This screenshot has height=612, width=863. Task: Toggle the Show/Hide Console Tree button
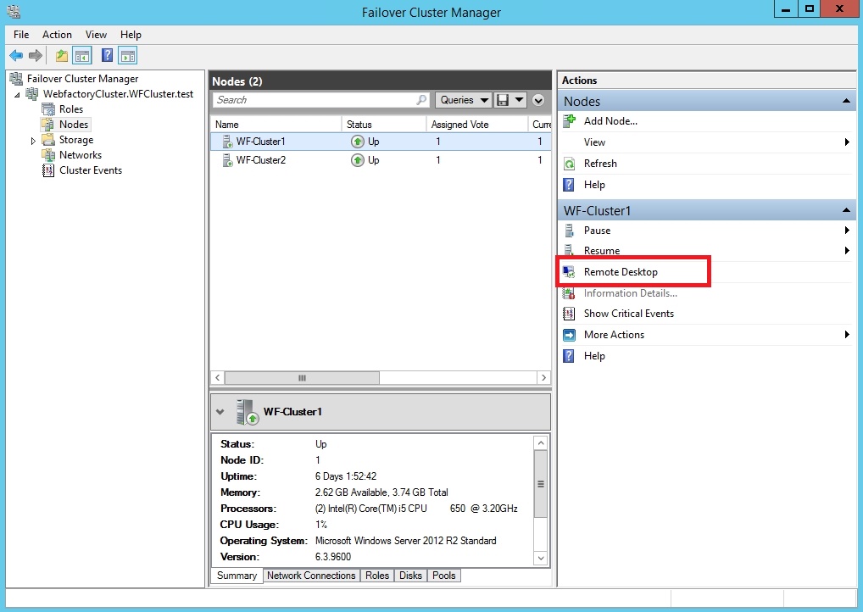pyautogui.click(x=82, y=56)
